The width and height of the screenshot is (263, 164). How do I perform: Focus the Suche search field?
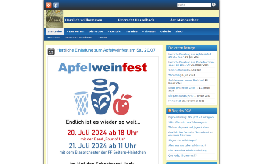pos(194,5)
